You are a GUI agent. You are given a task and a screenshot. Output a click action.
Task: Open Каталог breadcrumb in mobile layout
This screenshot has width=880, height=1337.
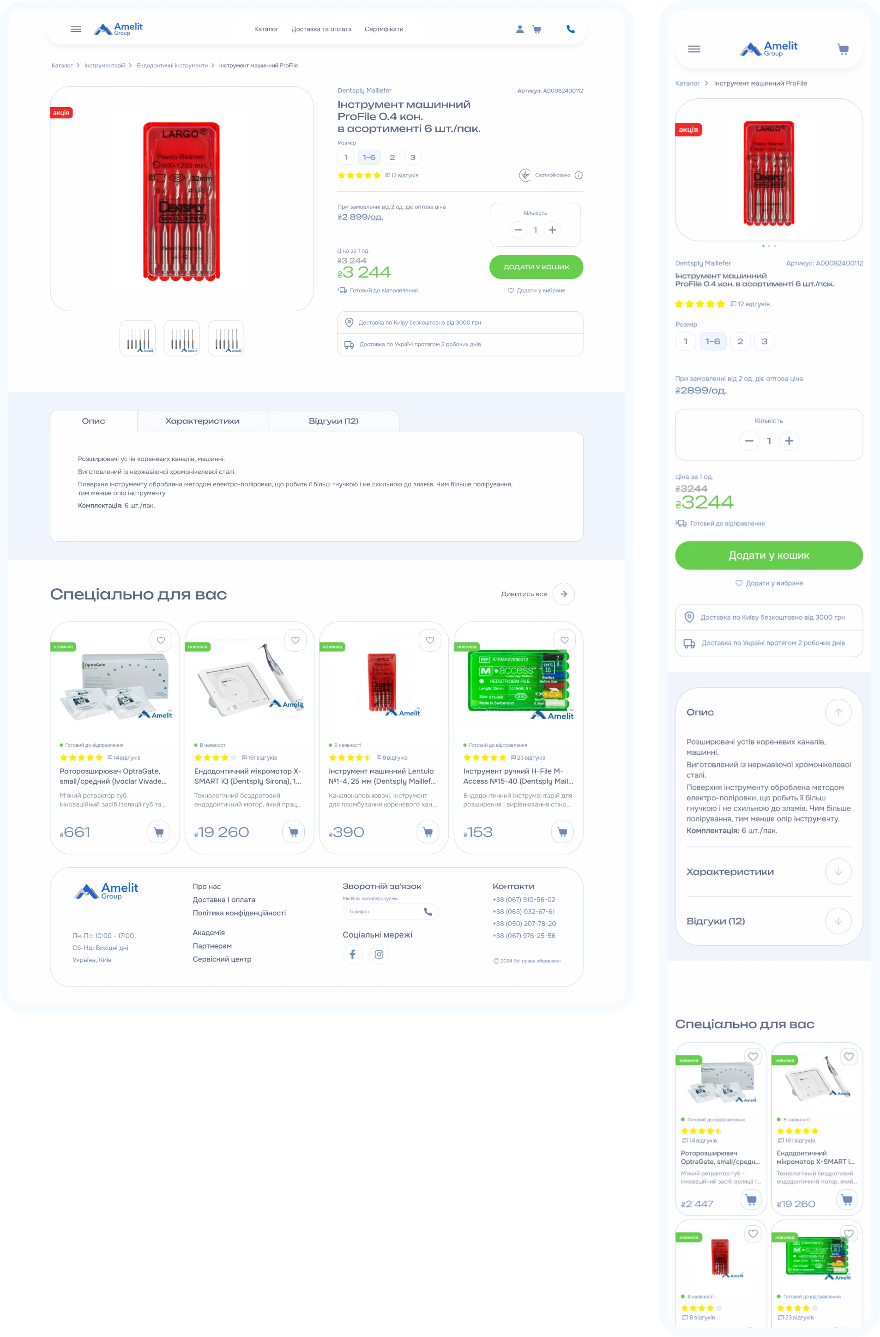click(687, 83)
